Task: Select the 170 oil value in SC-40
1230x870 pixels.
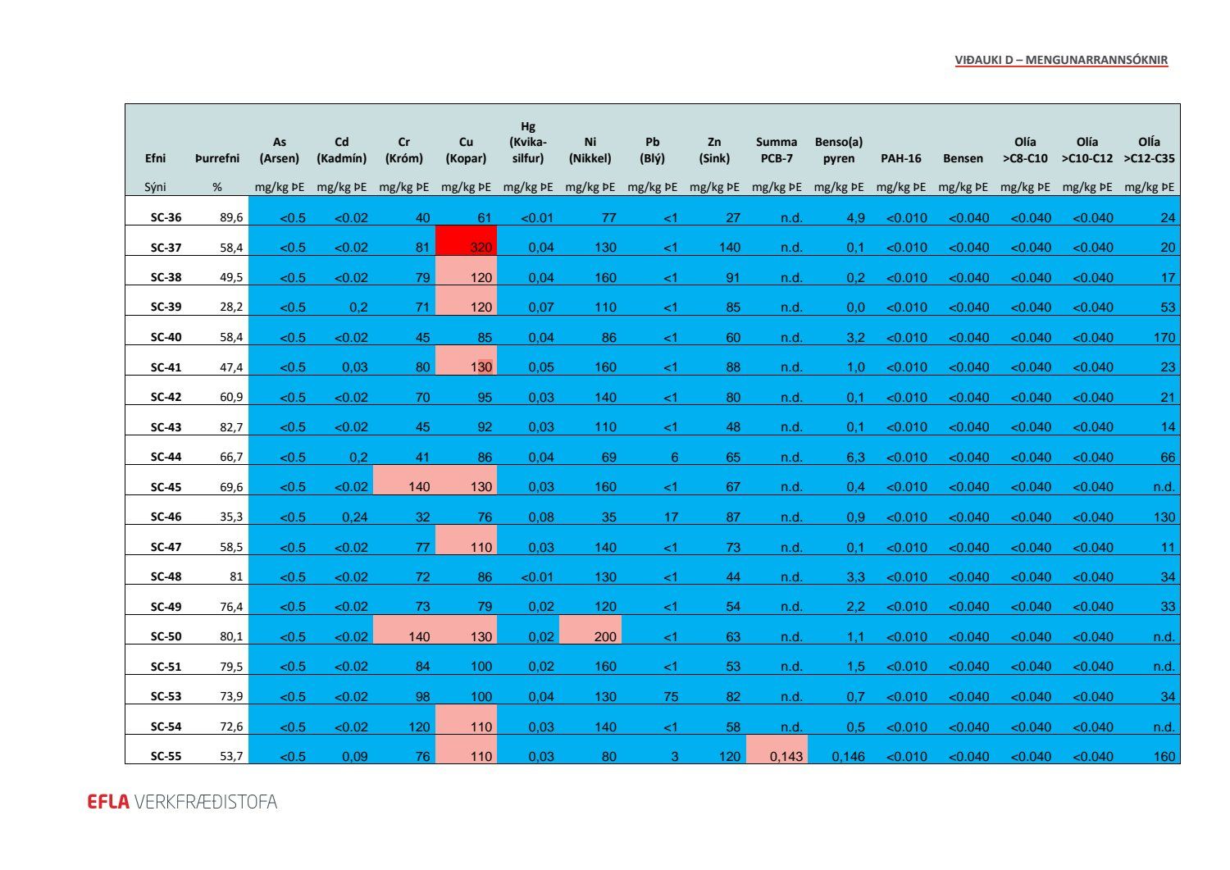Action: 1164,337
